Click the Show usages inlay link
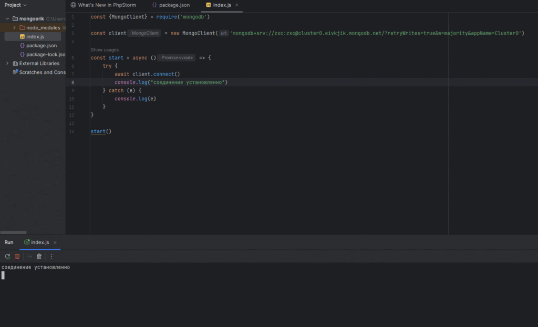The width and height of the screenshot is (538, 327). [x=105, y=50]
